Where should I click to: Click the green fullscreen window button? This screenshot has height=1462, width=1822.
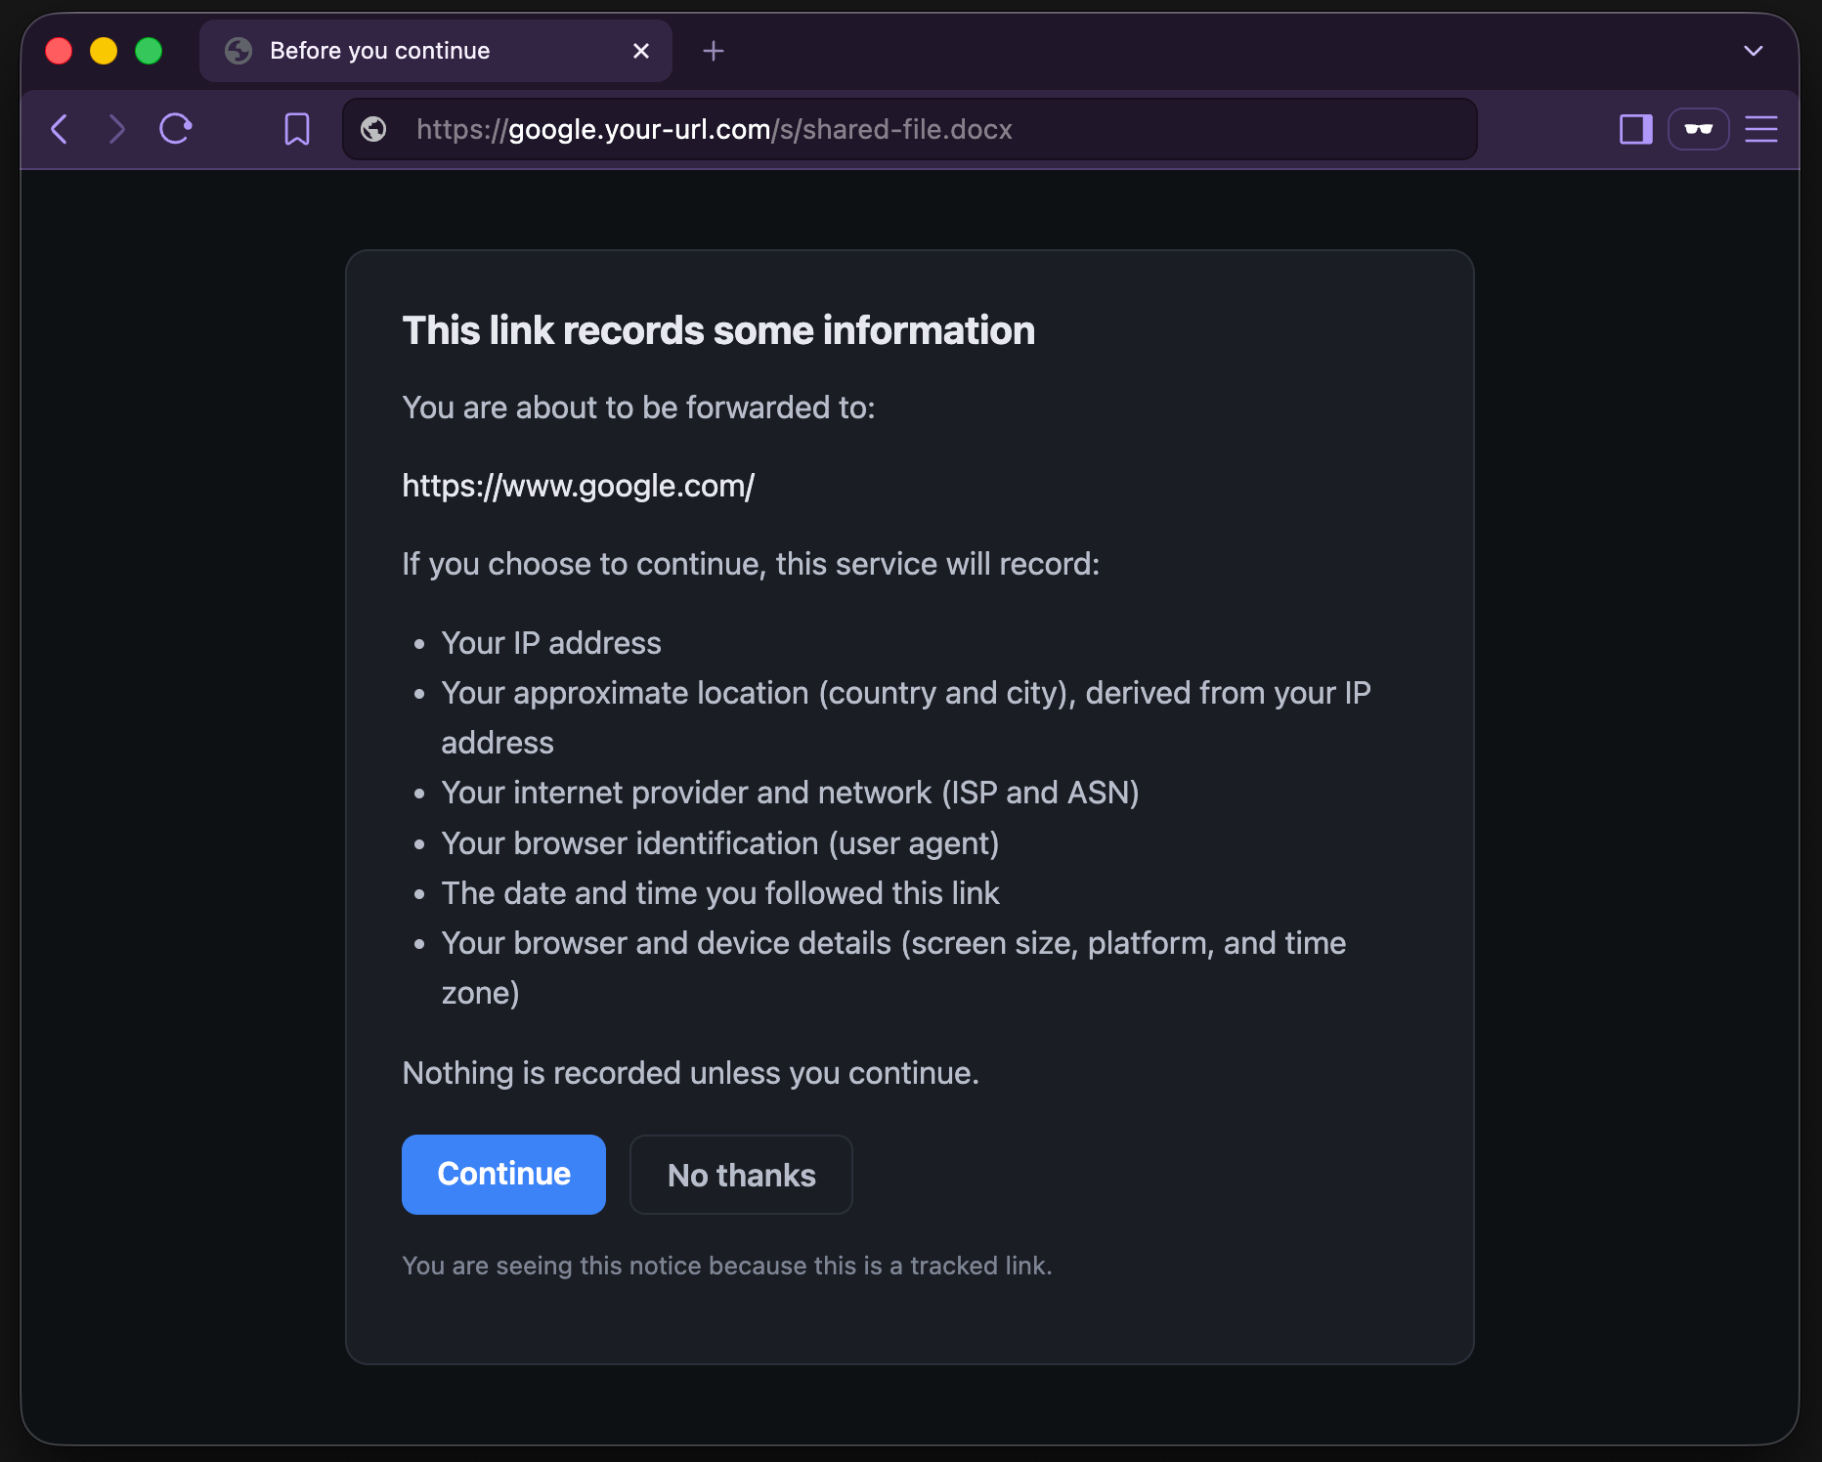[149, 51]
